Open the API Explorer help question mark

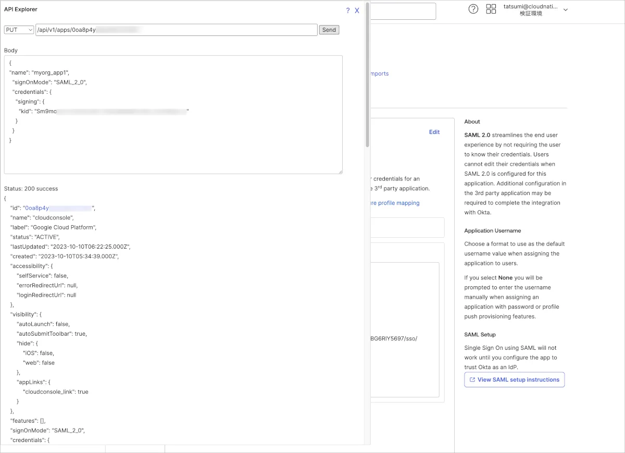click(348, 10)
